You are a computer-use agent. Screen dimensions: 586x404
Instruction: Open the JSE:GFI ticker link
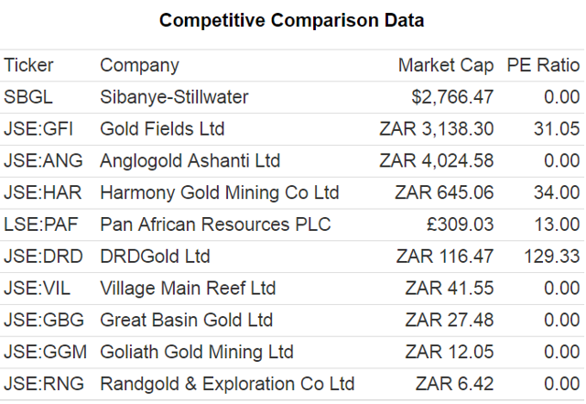coord(38,129)
